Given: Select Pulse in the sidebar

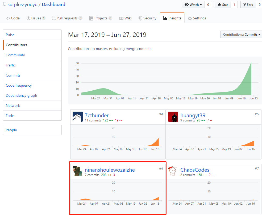Looking at the screenshot, I should 10,35.
